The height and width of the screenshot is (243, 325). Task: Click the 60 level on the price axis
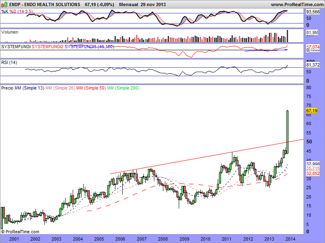click(309, 124)
